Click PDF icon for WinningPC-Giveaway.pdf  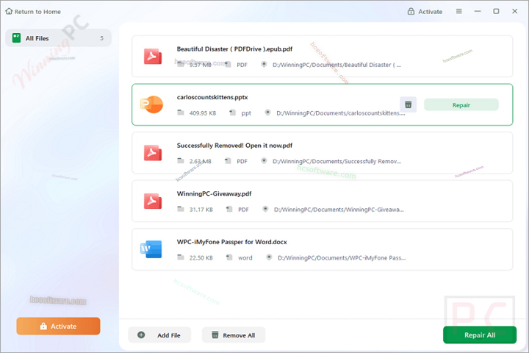(153, 202)
